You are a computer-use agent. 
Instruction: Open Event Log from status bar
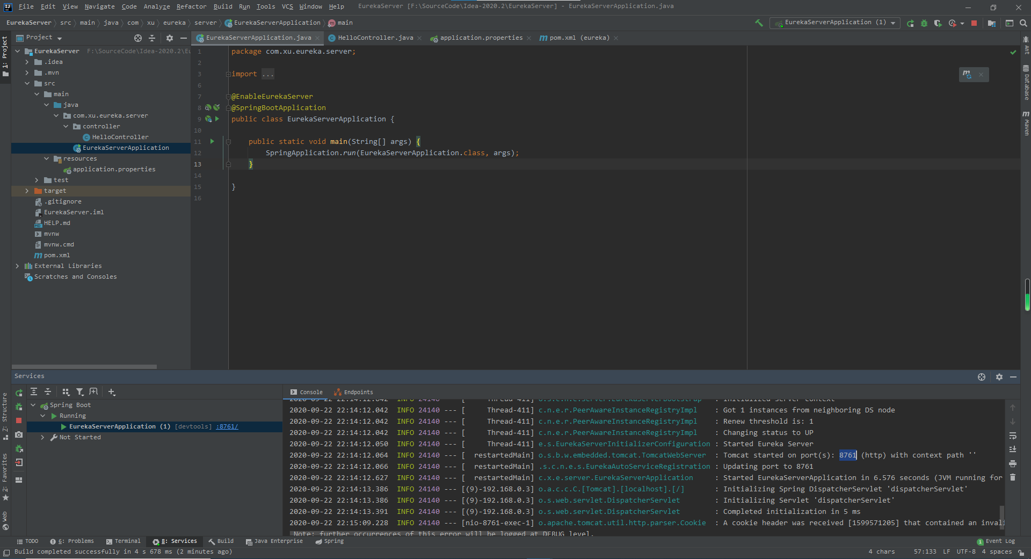(x=996, y=541)
